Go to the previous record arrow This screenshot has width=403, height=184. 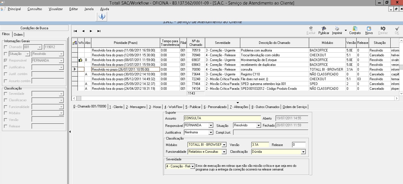83,31
